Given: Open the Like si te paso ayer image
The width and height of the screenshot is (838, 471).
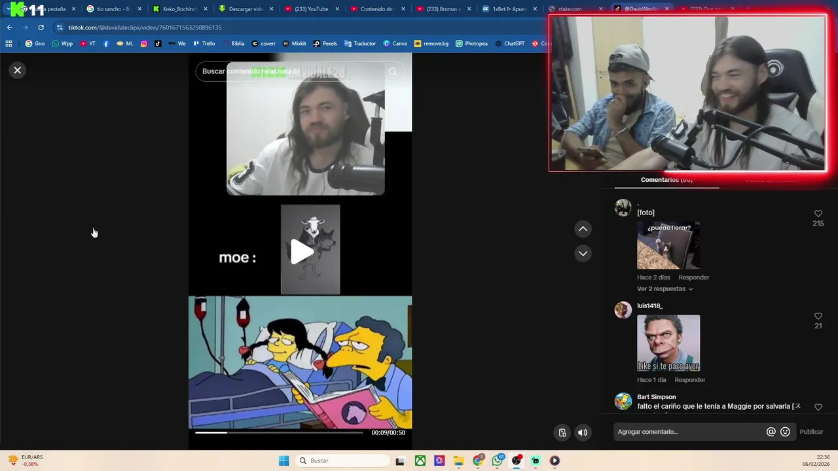Looking at the screenshot, I should pos(668,343).
